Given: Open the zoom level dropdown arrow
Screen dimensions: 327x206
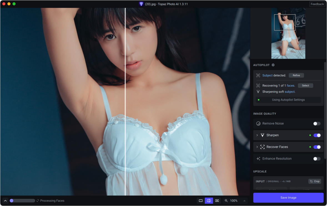Looking at the screenshot, I should (x=244, y=201).
